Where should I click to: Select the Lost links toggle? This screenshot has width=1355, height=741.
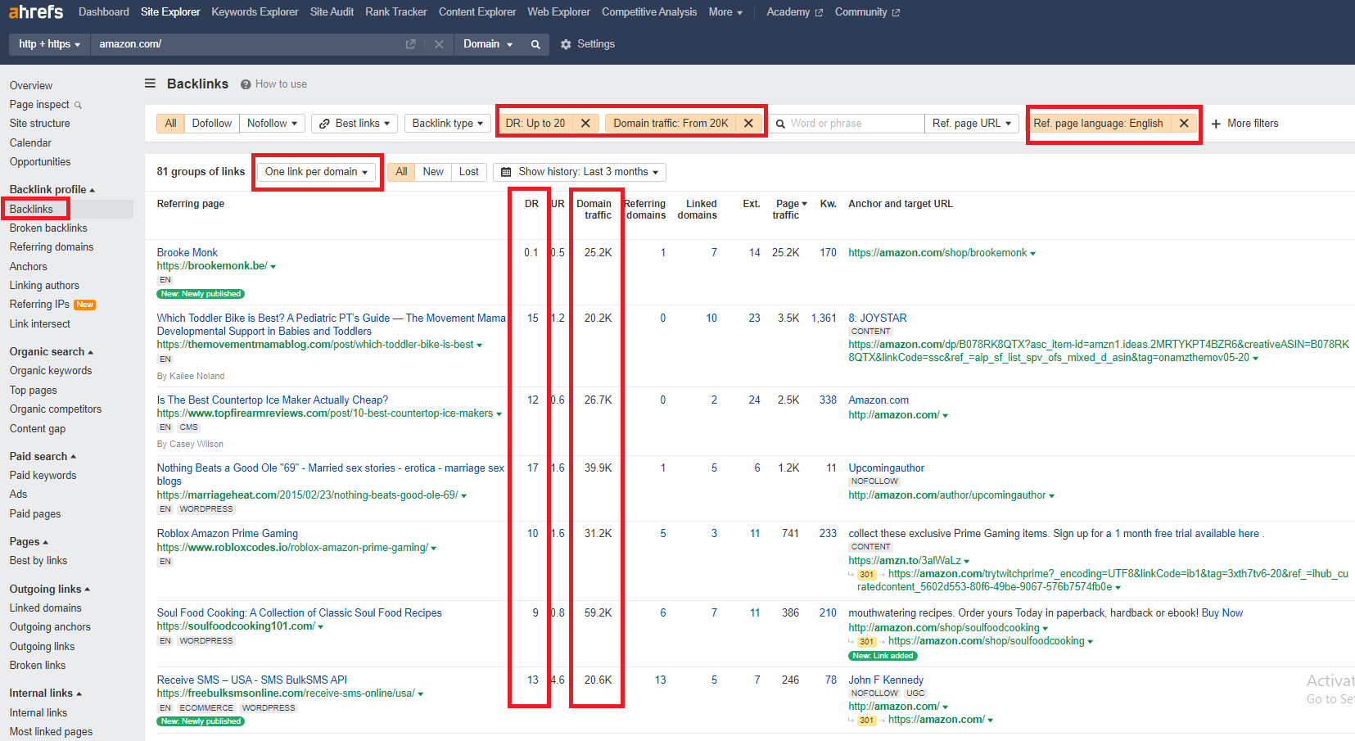469,172
